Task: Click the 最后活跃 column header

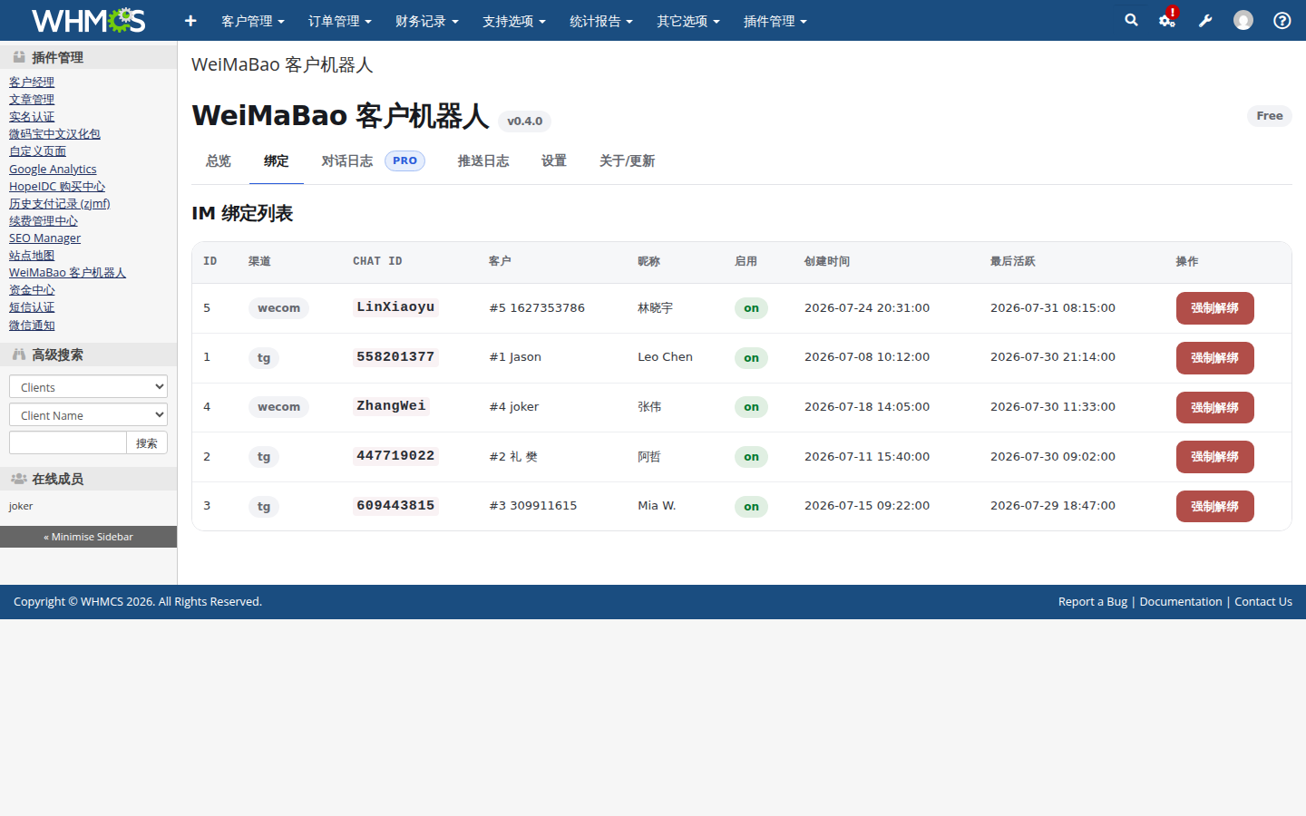Action: [1013, 261]
